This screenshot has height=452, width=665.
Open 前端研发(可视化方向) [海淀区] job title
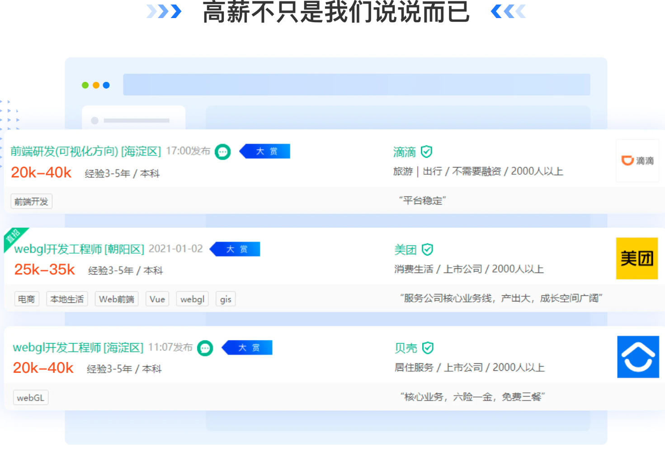(x=85, y=152)
